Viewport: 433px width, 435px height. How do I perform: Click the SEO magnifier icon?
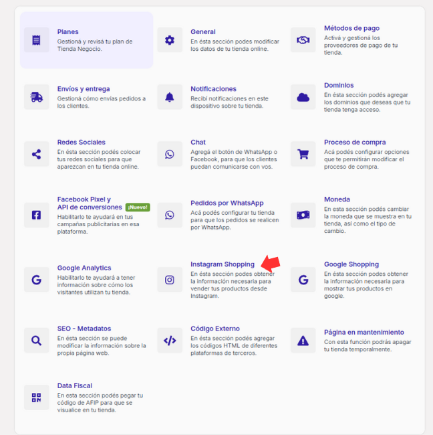pos(36,341)
